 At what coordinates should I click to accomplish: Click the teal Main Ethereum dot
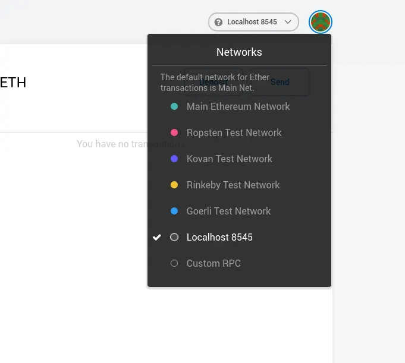click(x=174, y=106)
